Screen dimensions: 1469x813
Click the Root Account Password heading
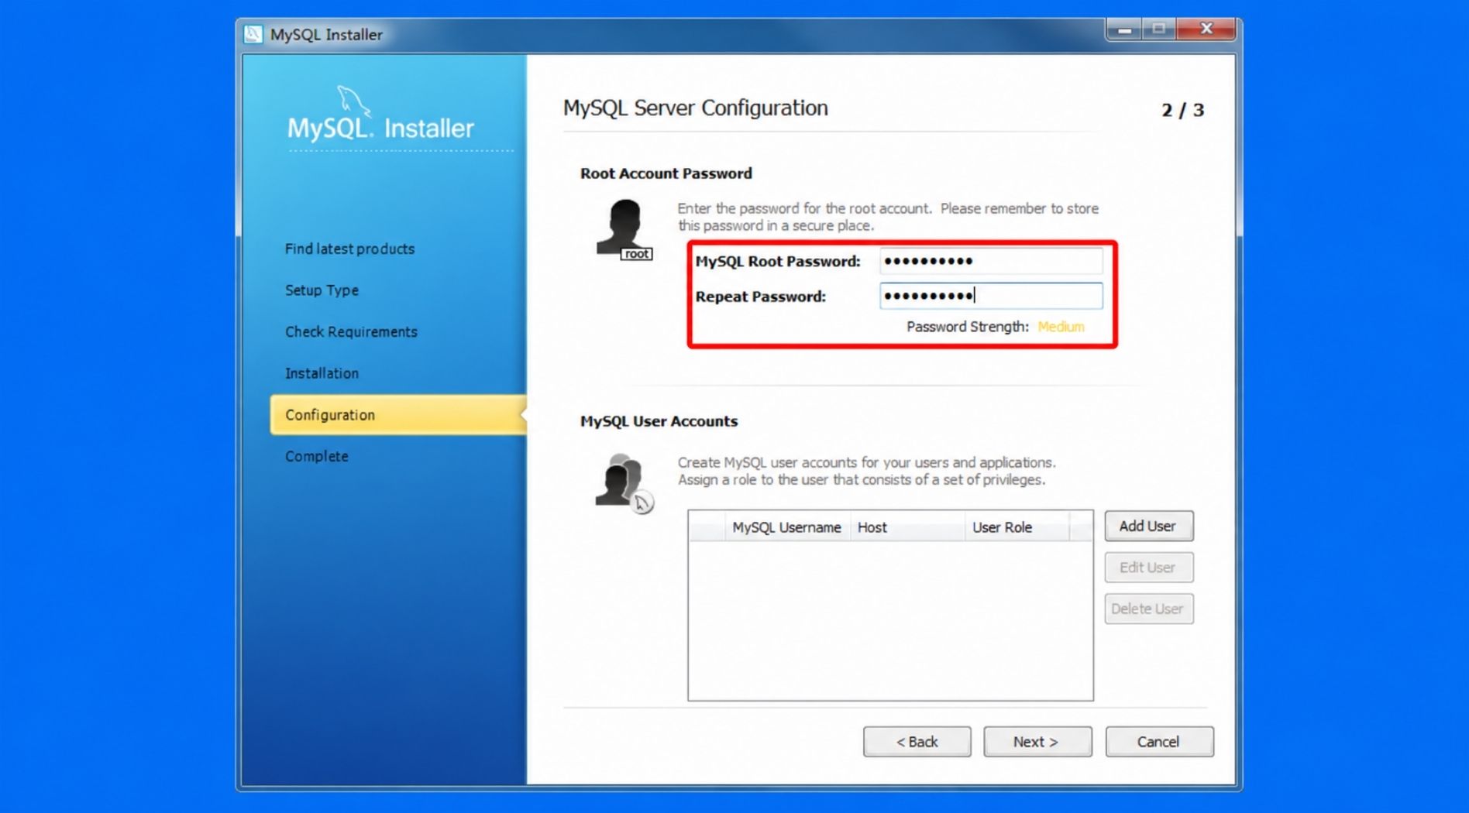pos(666,173)
